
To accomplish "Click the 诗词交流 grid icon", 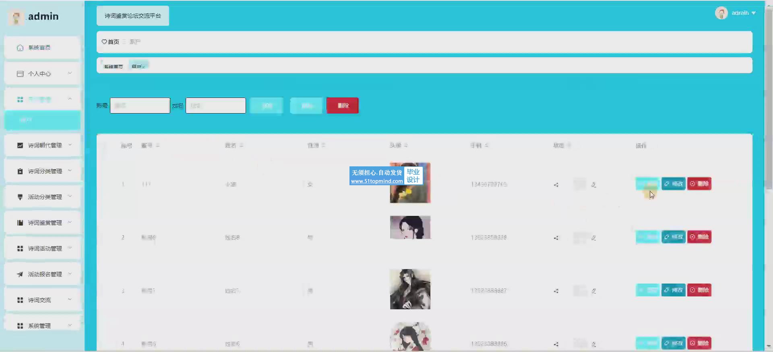I will (20, 300).
